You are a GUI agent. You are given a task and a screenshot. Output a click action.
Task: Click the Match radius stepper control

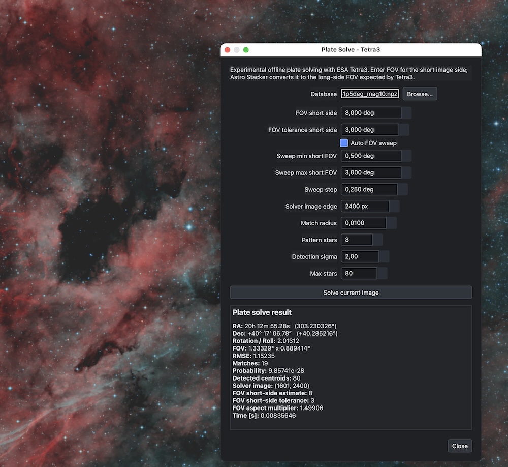391,223
